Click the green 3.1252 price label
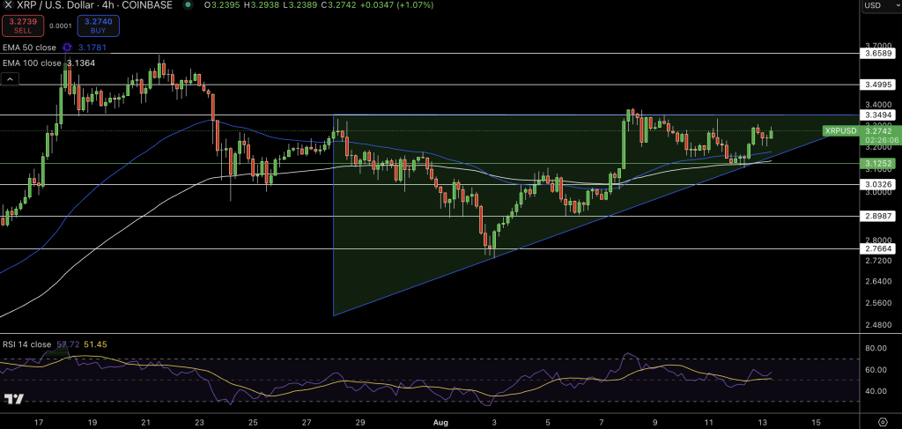902x429 pixels. click(x=877, y=163)
